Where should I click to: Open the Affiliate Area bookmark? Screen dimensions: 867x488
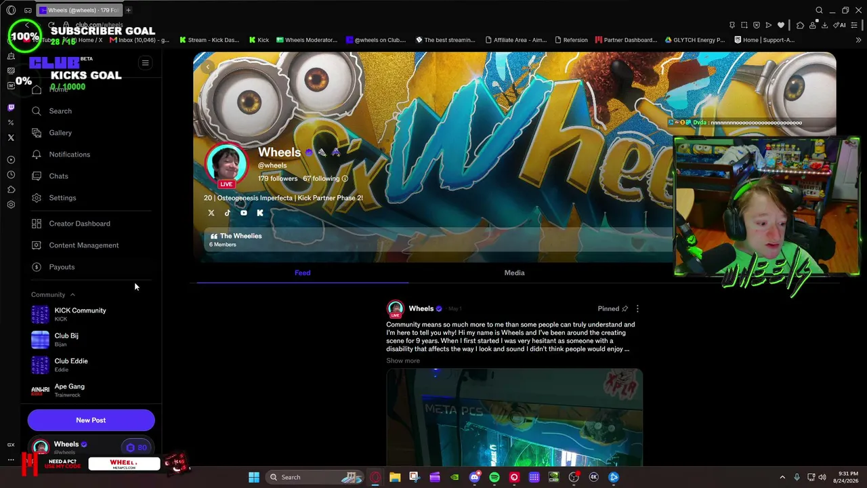click(x=515, y=40)
